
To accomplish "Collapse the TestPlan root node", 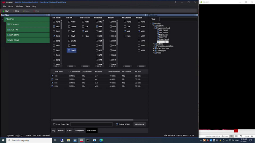I will pyautogui.click(x=2, y=19).
